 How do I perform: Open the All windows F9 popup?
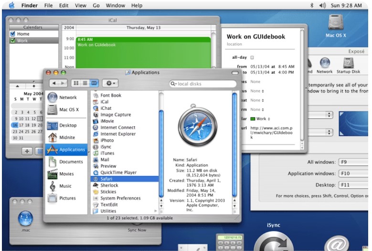point(354,162)
